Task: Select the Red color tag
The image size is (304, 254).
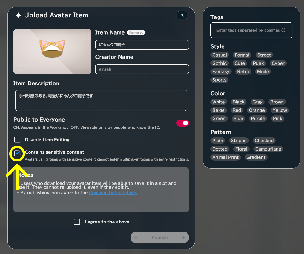Action: coord(237,110)
